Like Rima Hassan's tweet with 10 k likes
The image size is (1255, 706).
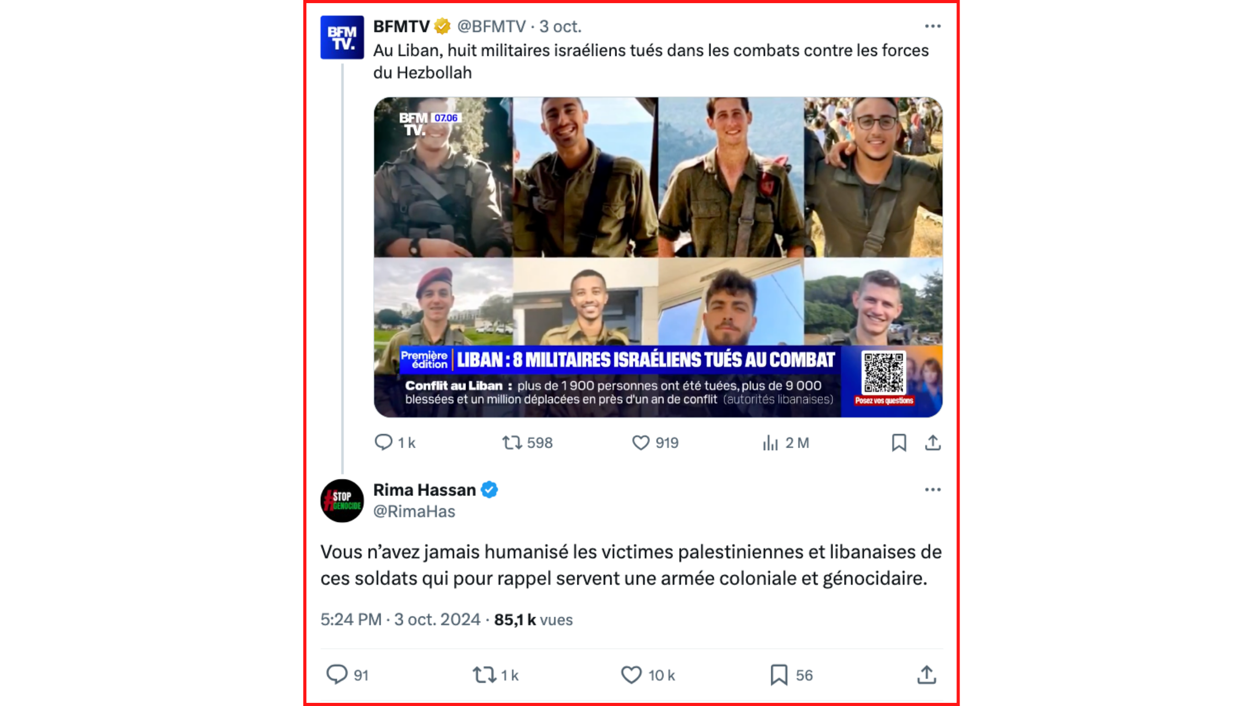(x=648, y=675)
